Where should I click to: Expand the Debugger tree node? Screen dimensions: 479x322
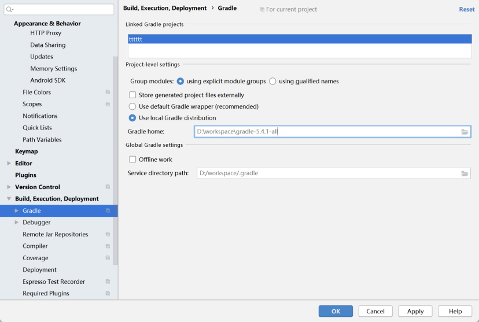click(17, 223)
